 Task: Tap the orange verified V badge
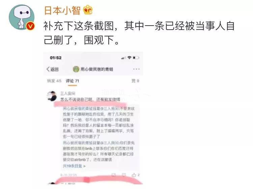pyautogui.click(x=30, y=26)
